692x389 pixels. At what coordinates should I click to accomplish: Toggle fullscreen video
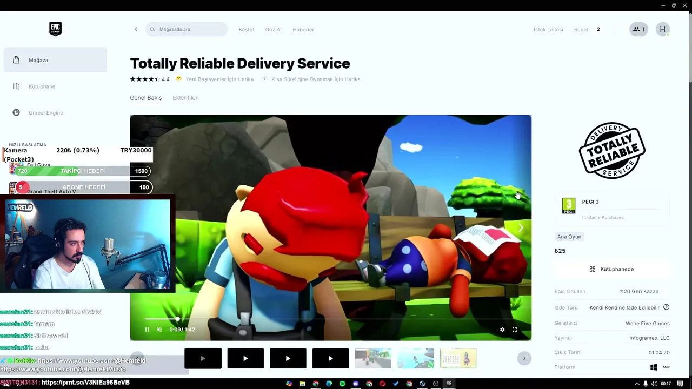[515, 330]
